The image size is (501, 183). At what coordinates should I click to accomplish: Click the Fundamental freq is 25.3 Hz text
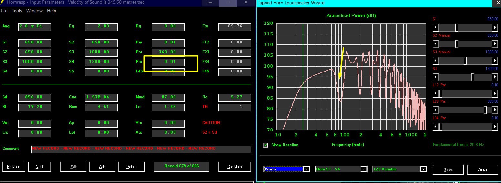458,145
